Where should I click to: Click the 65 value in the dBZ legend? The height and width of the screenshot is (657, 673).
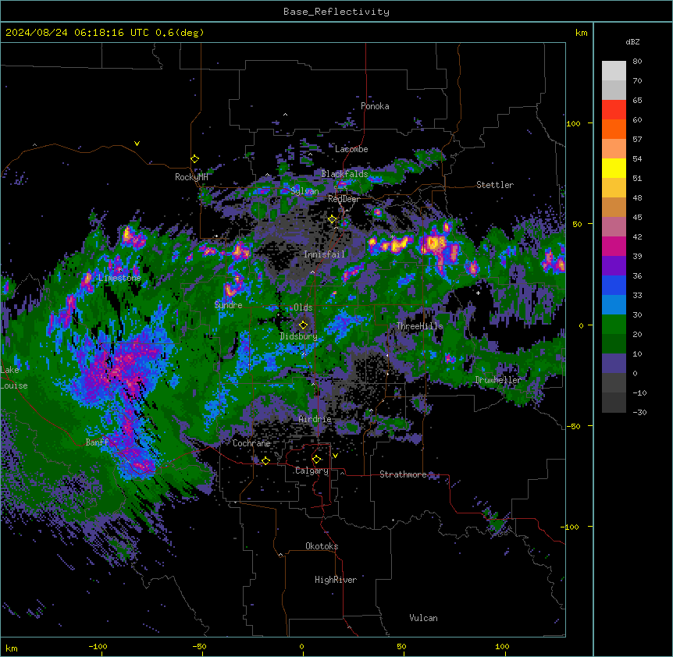click(x=637, y=101)
